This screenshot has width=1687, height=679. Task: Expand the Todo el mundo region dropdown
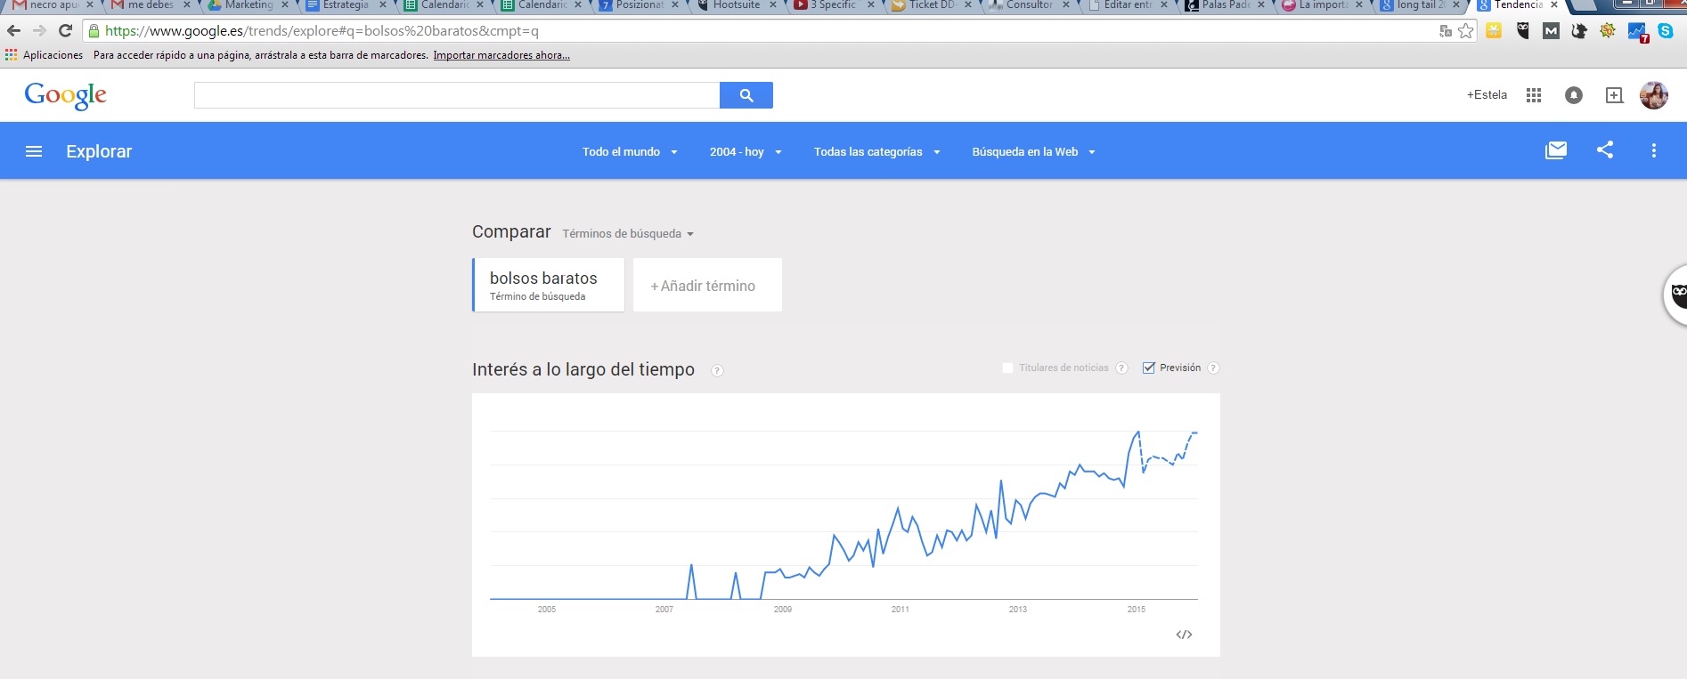click(630, 152)
